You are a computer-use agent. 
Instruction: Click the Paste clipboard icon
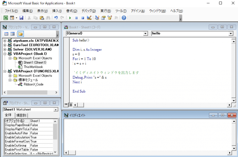click(42, 18)
